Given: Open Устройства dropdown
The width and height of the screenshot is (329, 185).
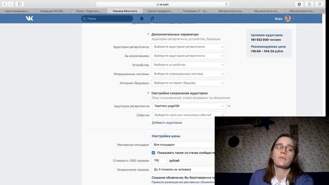Looking at the screenshot, I should (x=189, y=65).
